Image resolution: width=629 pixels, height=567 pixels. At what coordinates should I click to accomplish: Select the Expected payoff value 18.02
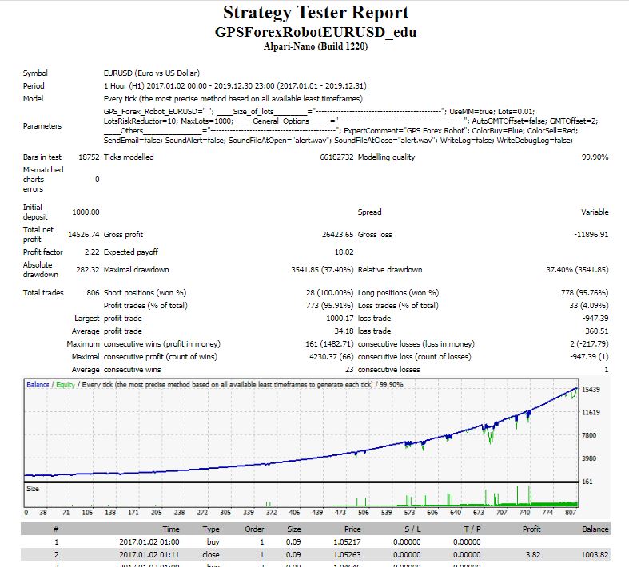(344, 252)
